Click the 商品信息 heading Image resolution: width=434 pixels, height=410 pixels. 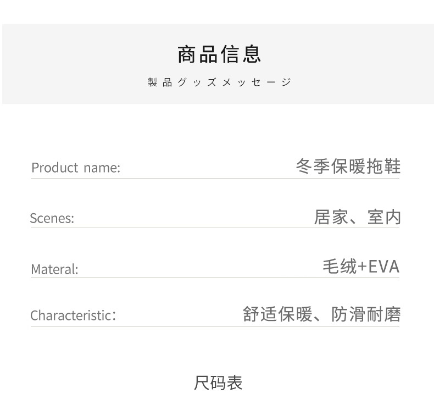coord(219,54)
